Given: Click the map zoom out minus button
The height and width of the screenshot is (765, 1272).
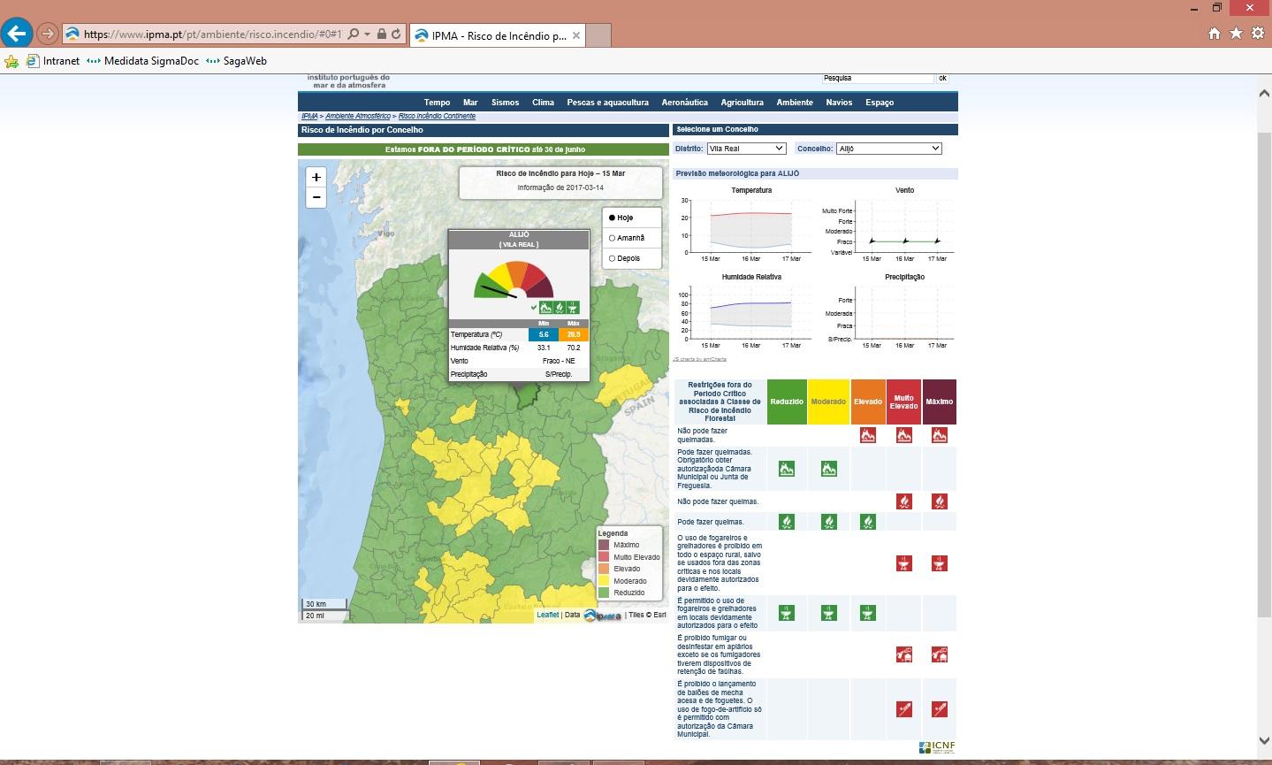Looking at the screenshot, I should point(316,197).
